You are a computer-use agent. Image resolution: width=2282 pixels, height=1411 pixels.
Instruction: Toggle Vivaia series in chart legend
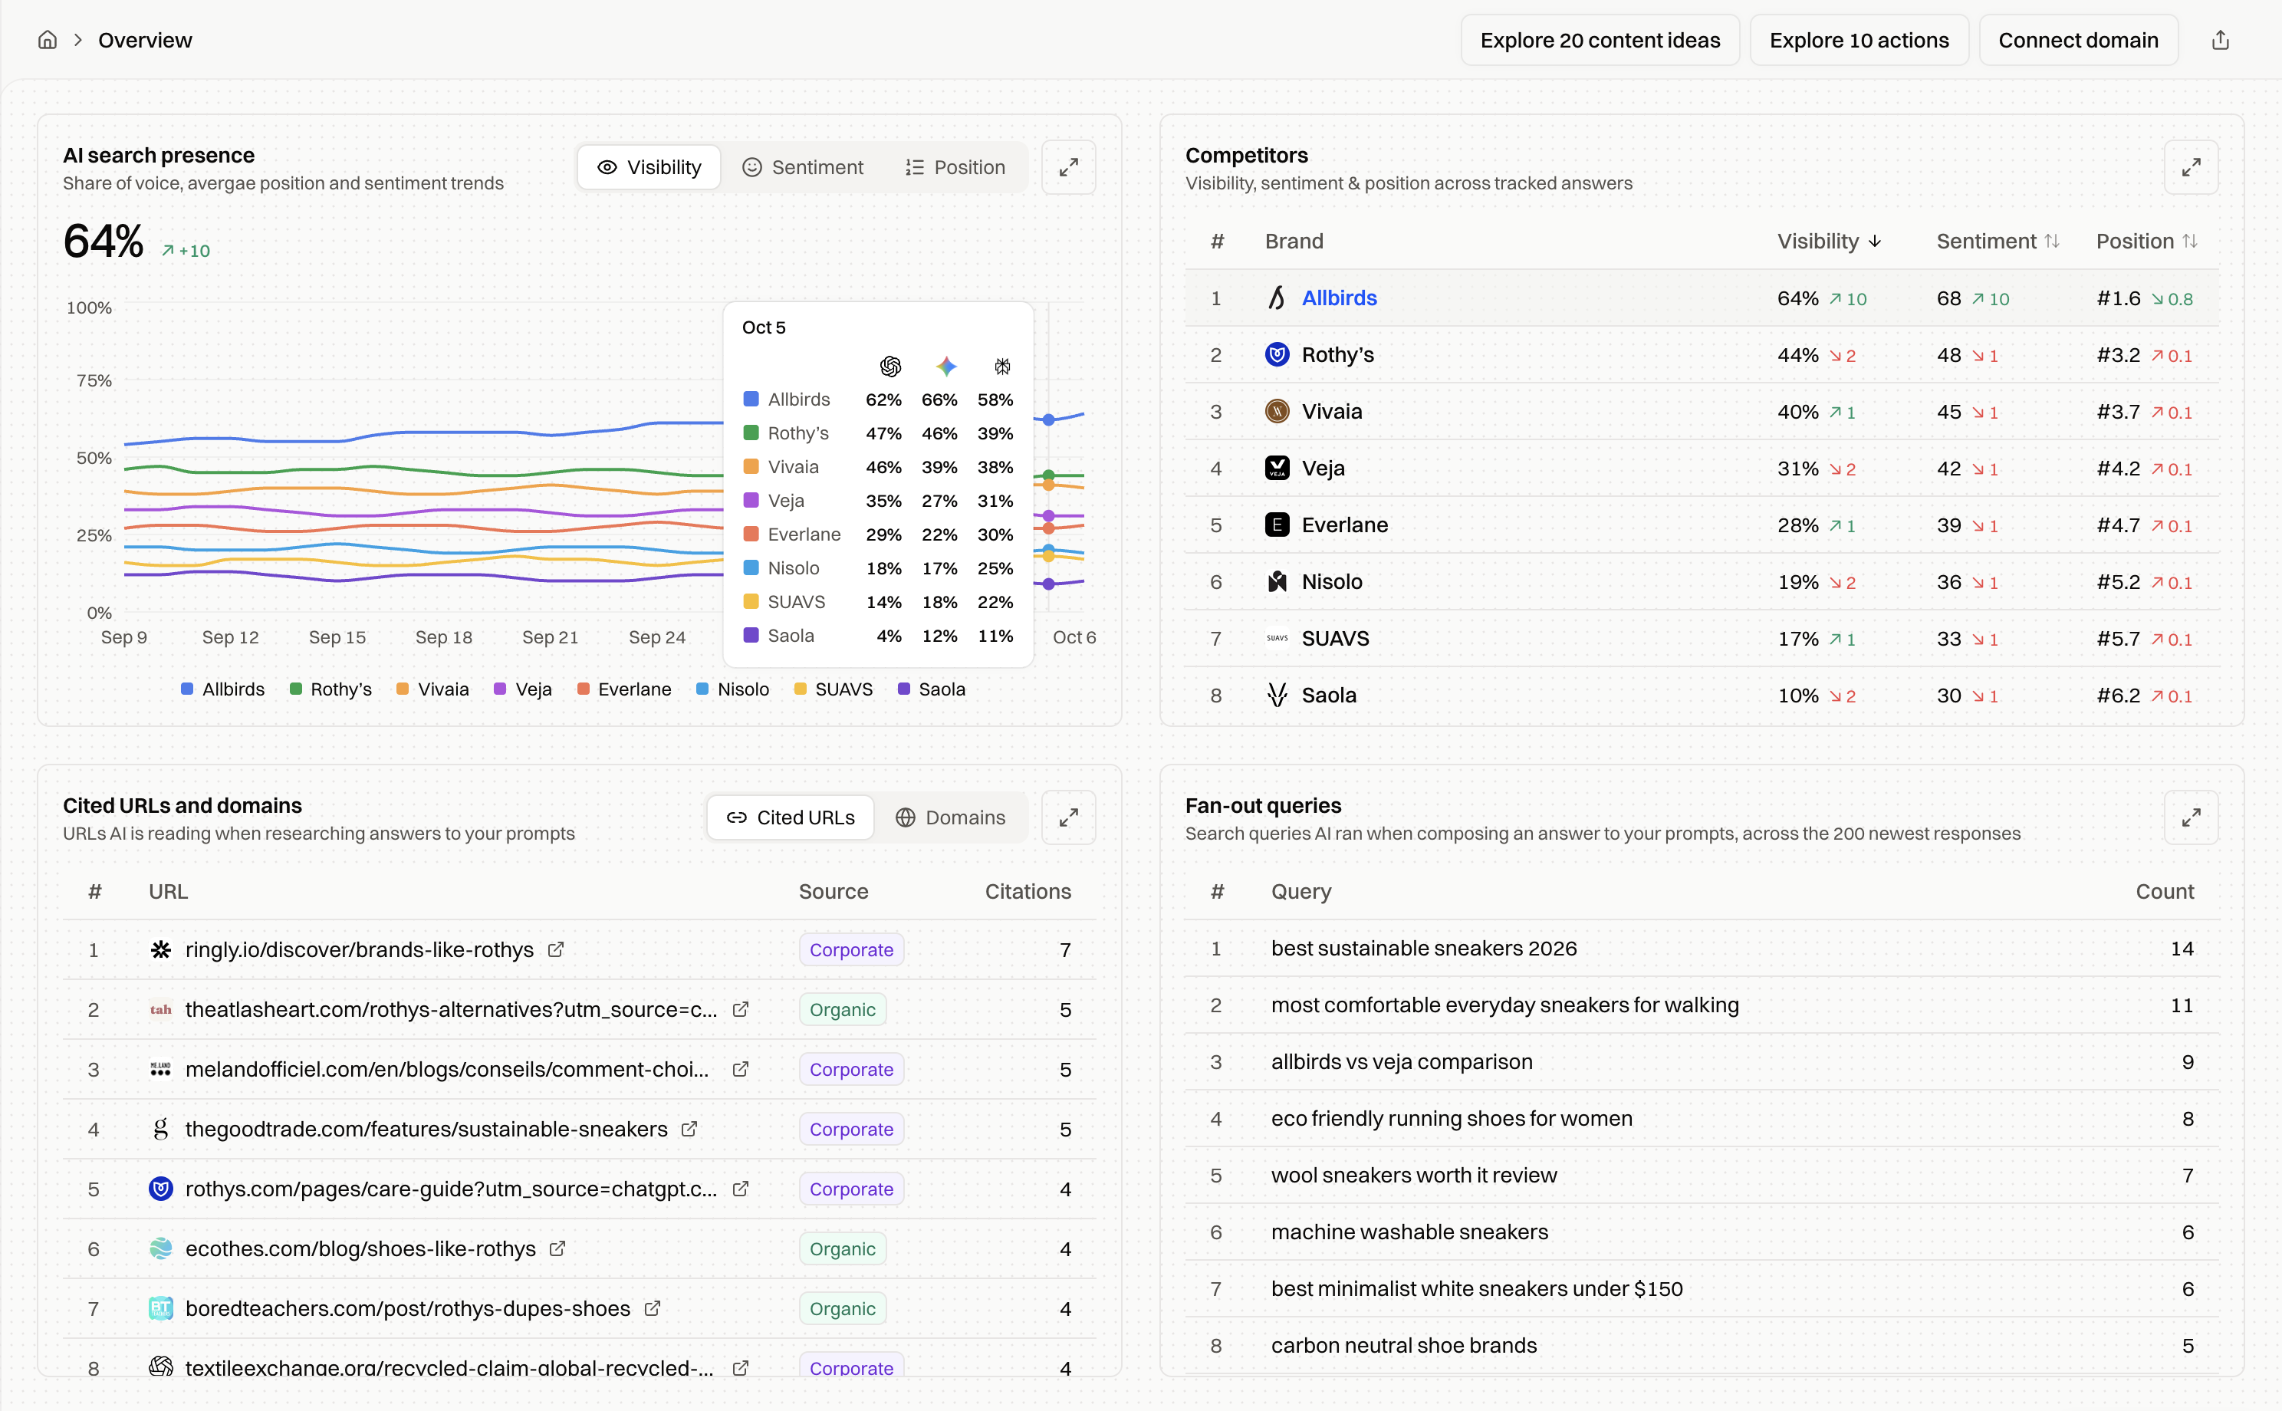click(432, 689)
